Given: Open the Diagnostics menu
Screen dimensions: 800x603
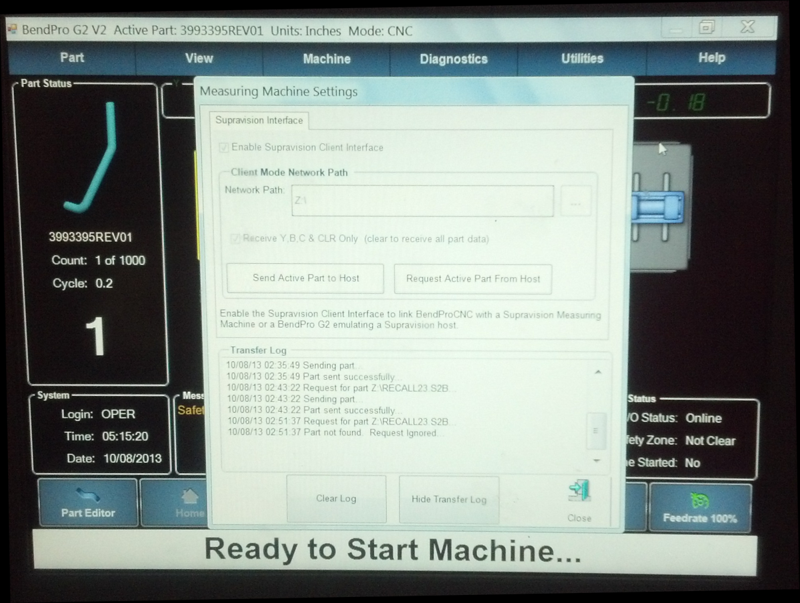Looking at the screenshot, I should 453,59.
